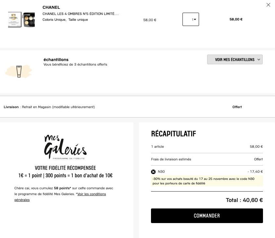The height and width of the screenshot is (238, 275).
Task: Click the Récapitulatif heading
Action: click(x=173, y=134)
